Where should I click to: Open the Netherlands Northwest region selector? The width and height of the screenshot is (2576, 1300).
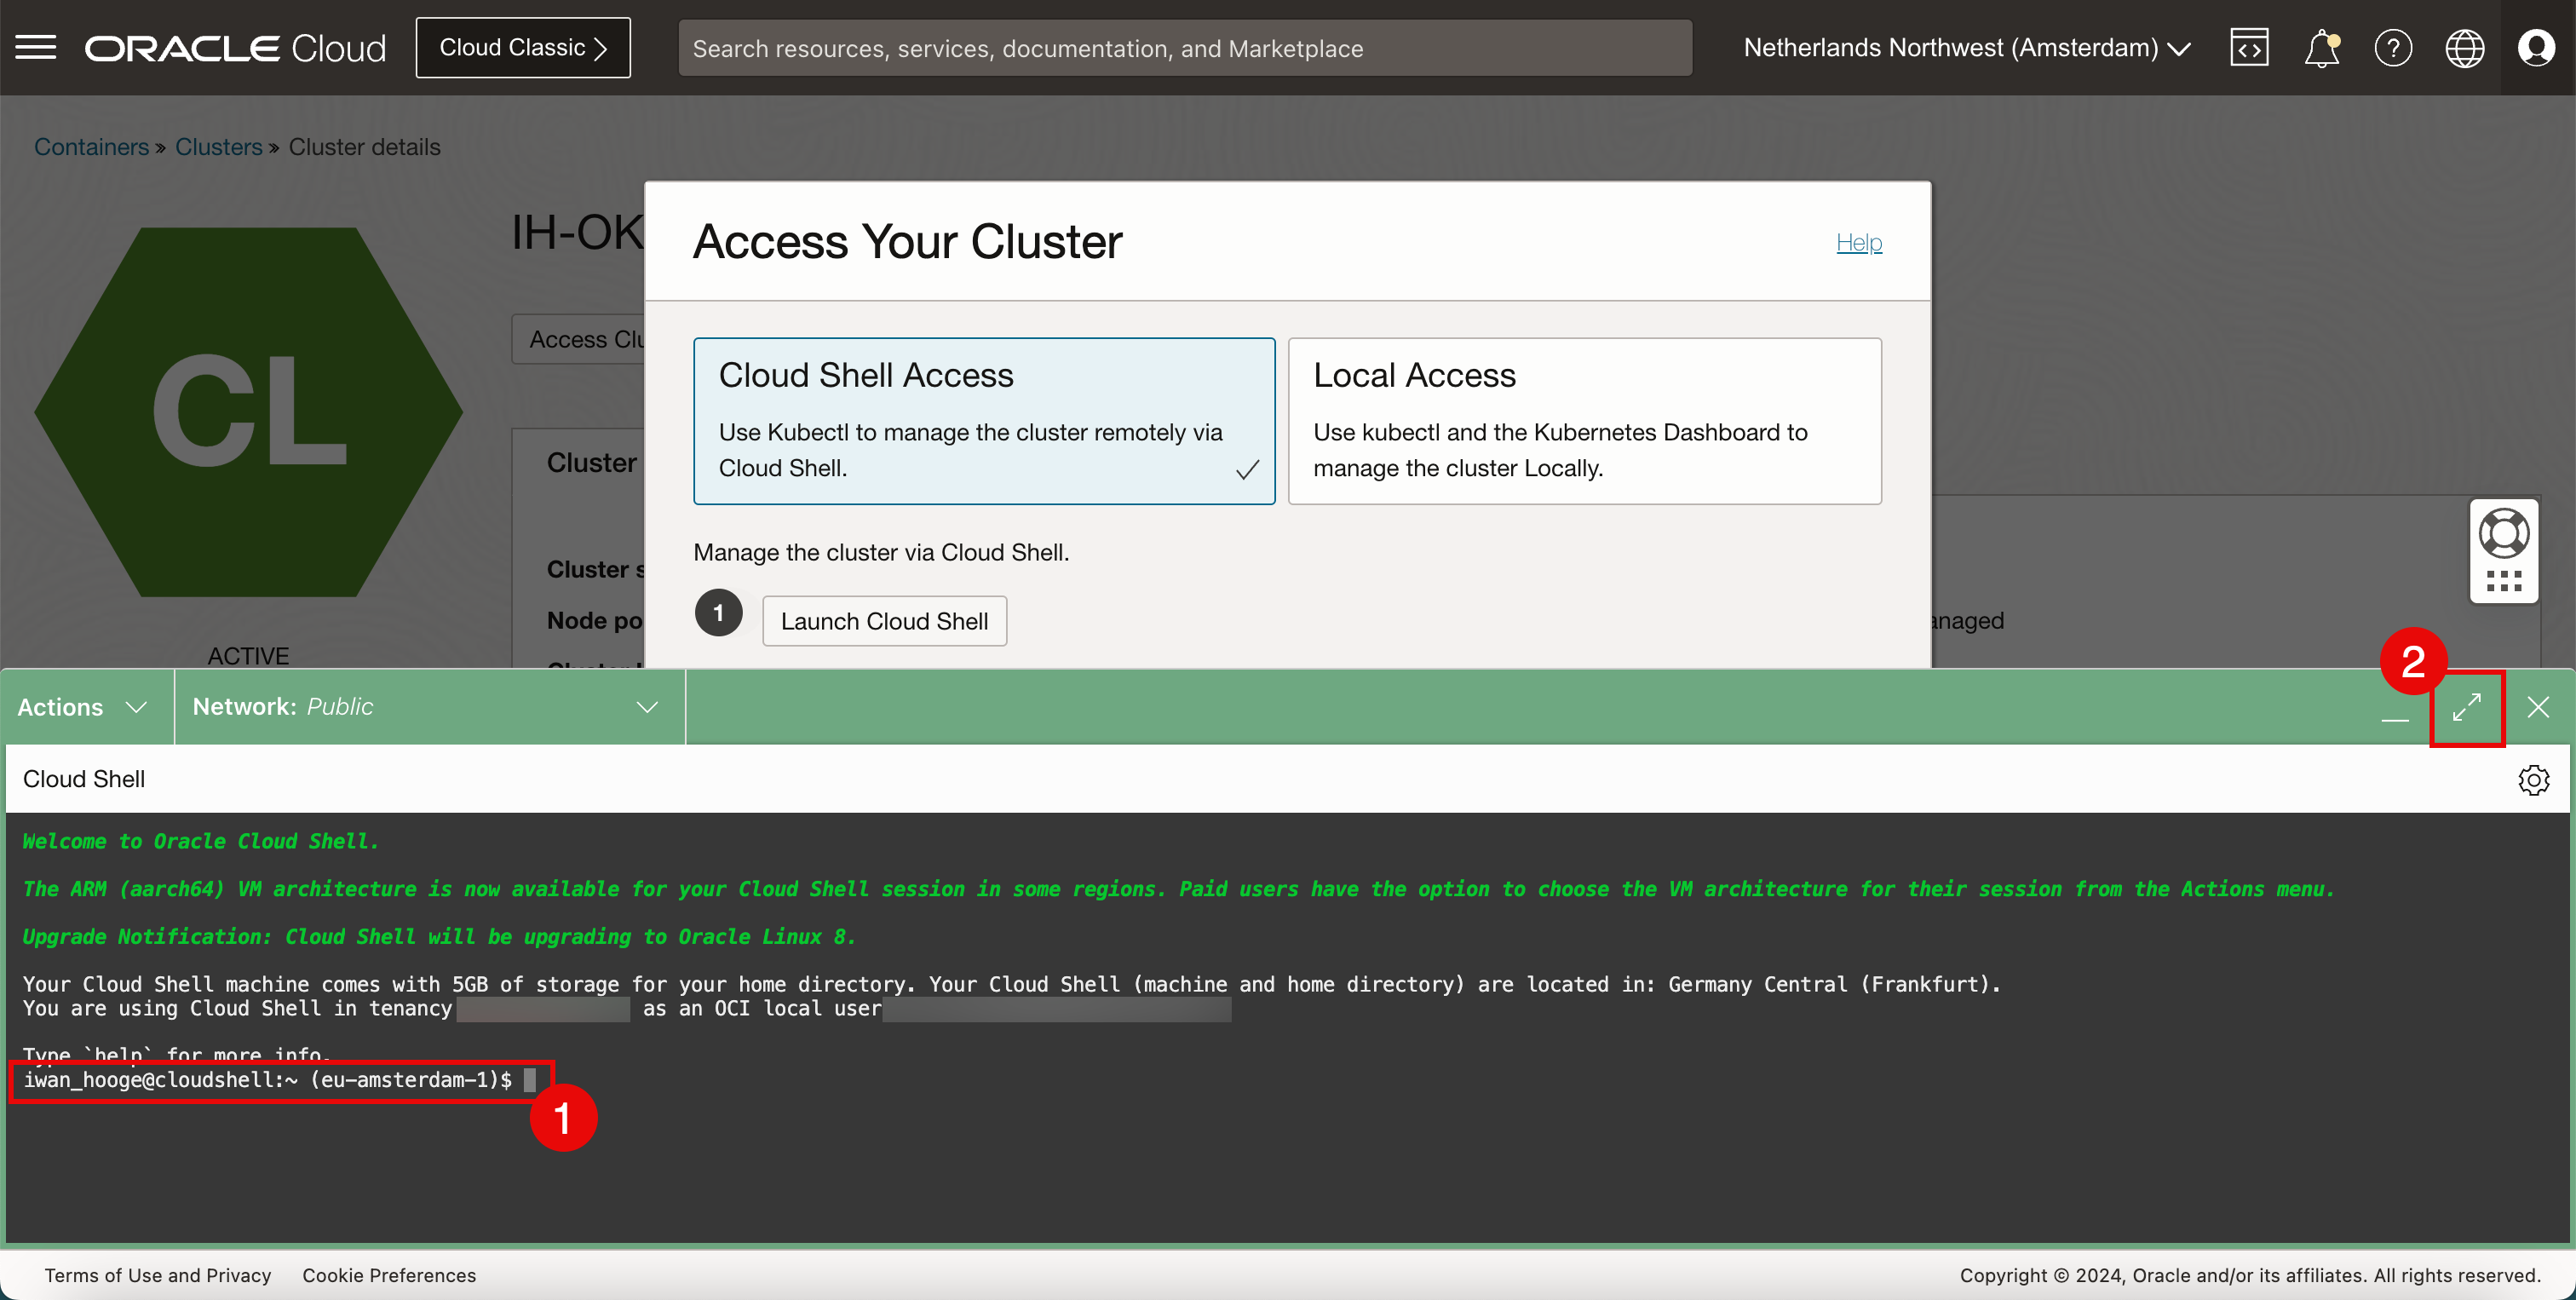point(1966,47)
